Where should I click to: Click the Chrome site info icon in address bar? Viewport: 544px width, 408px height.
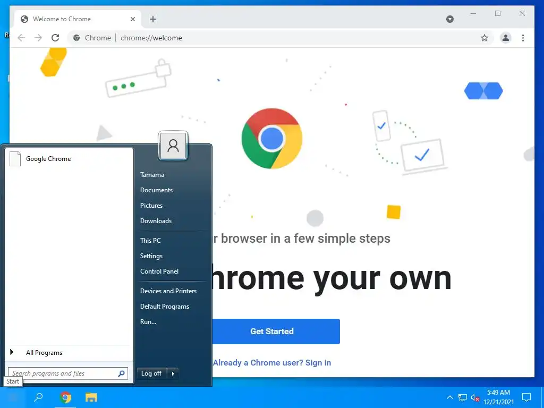(x=76, y=38)
